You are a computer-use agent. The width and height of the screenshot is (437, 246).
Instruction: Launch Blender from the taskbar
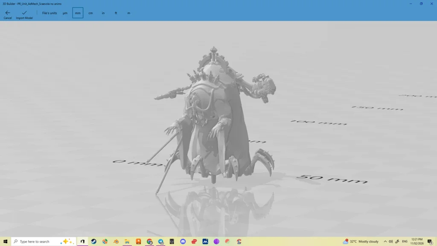[116, 241]
